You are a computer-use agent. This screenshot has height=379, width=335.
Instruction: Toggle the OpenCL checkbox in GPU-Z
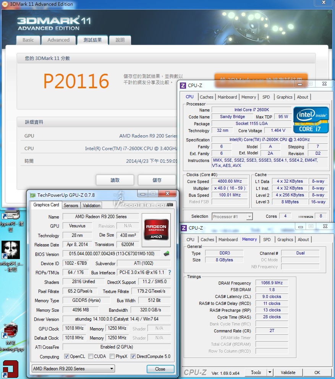pyautogui.click(x=66, y=356)
